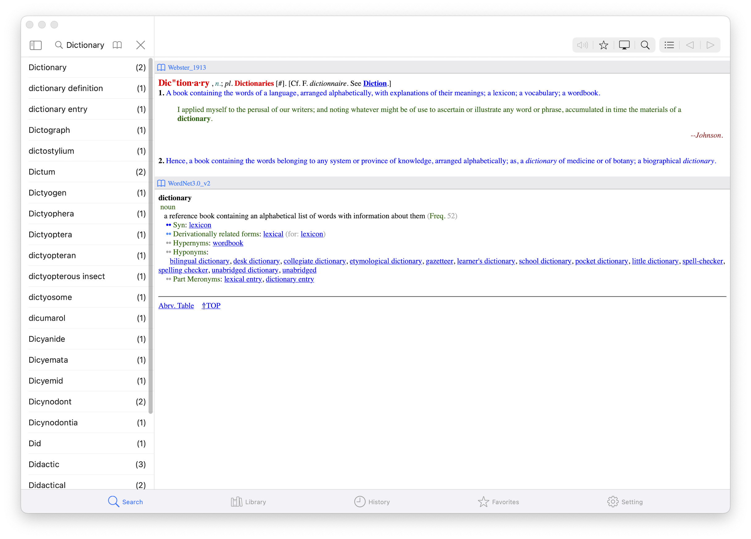The width and height of the screenshot is (751, 539).
Task: Collapse the WordNet3.0_v2 section header
Action: (188, 183)
